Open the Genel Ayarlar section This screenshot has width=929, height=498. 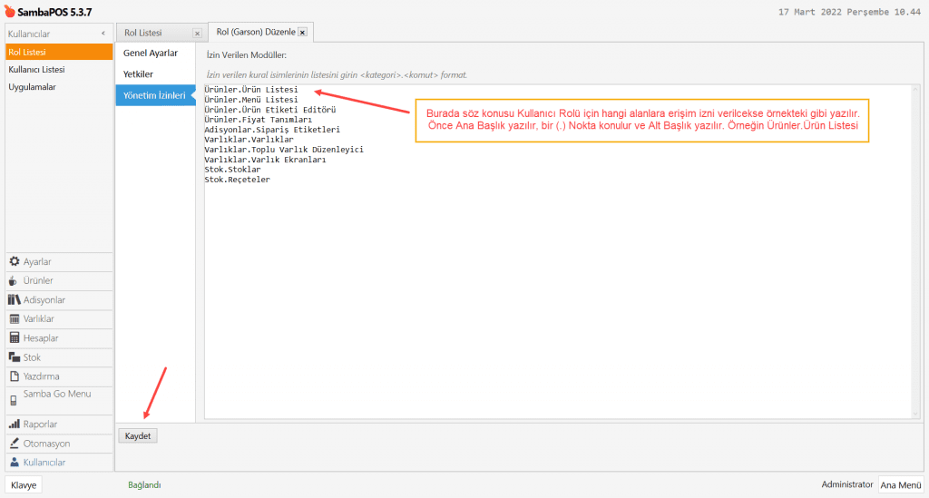coord(155,53)
